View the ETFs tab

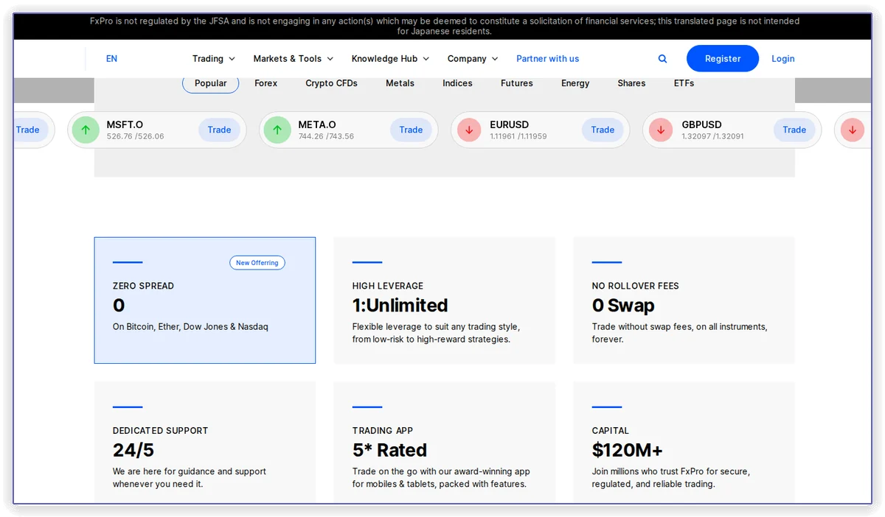684,83
